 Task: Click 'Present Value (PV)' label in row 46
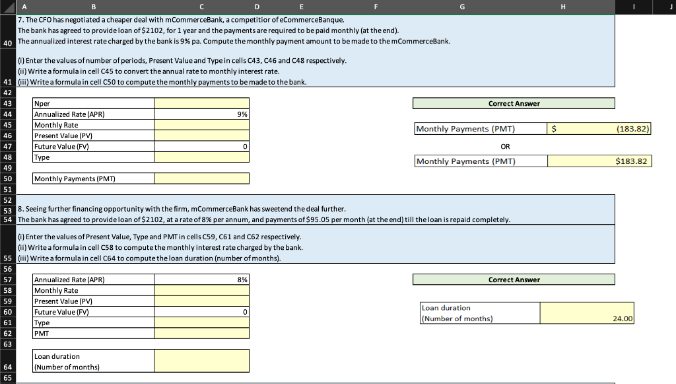pos(93,136)
